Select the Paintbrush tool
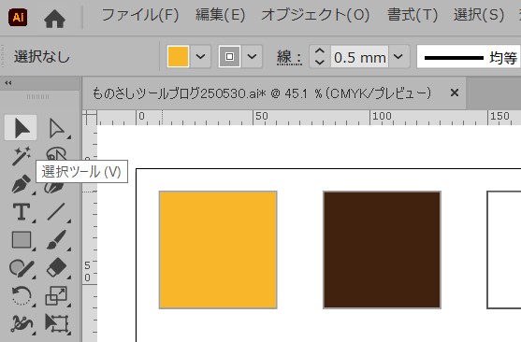The image size is (521, 342). 56,240
